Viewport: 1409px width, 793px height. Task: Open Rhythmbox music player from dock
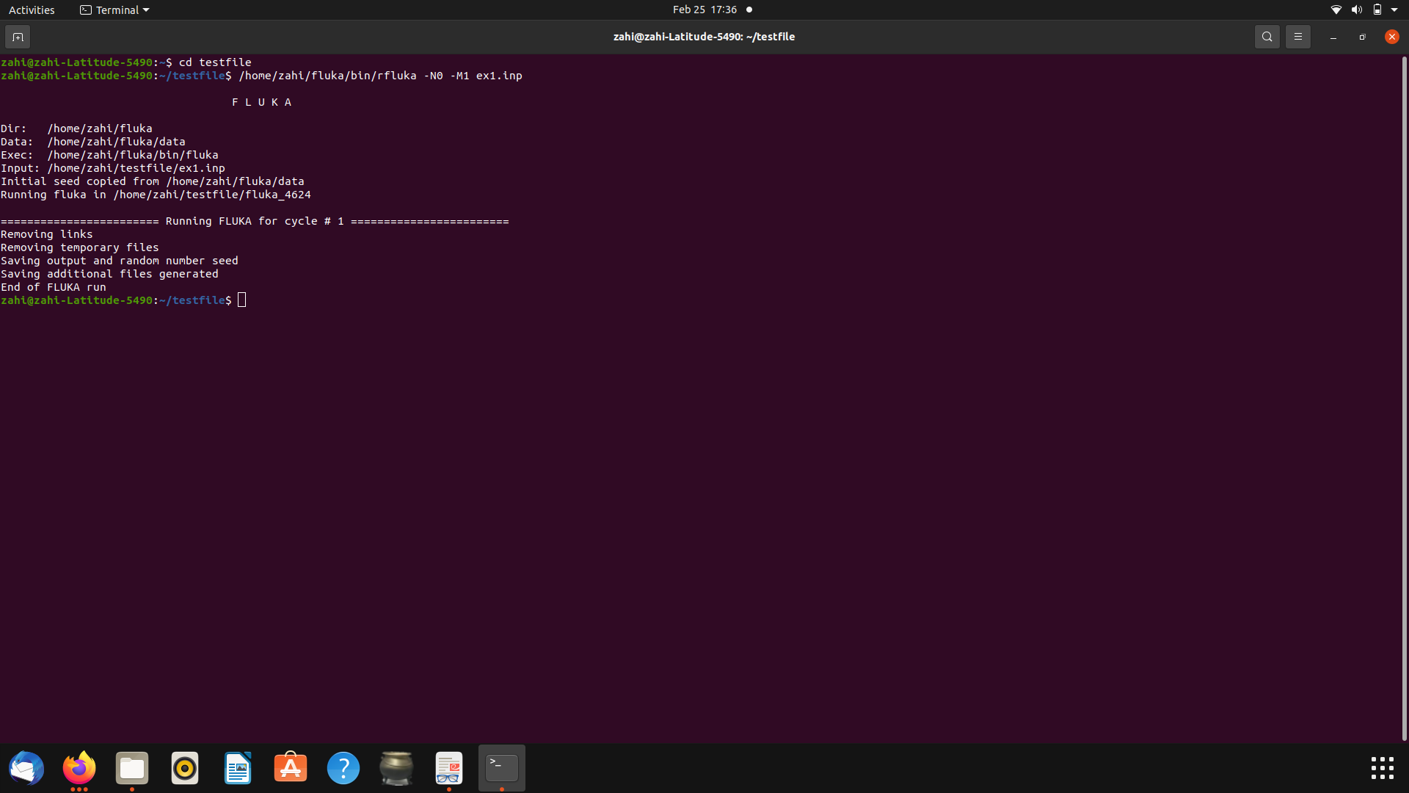coord(185,768)
